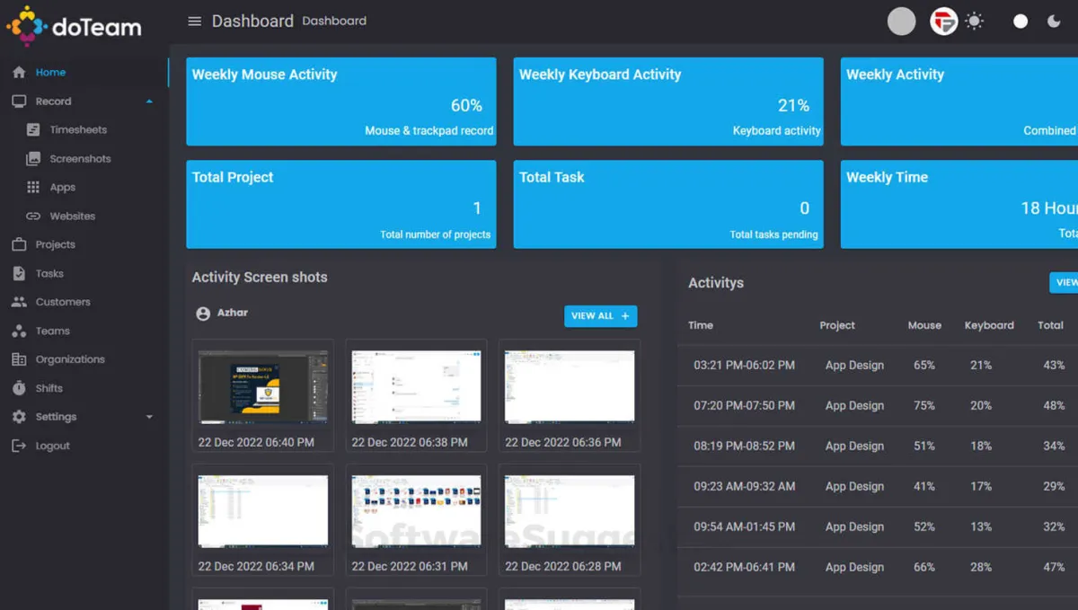Click the Total column header

coord(1050,325)
